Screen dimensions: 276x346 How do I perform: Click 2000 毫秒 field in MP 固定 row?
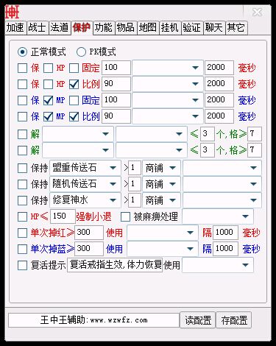(x=219, y=100)
